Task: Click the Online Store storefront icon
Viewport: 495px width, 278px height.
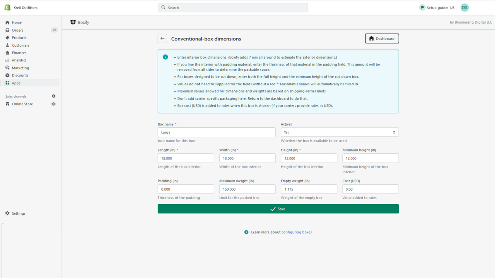Action: (7, 104)
